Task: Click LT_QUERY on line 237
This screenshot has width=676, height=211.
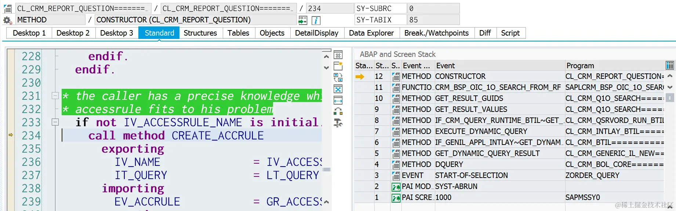Action: [x=292, y=175]
